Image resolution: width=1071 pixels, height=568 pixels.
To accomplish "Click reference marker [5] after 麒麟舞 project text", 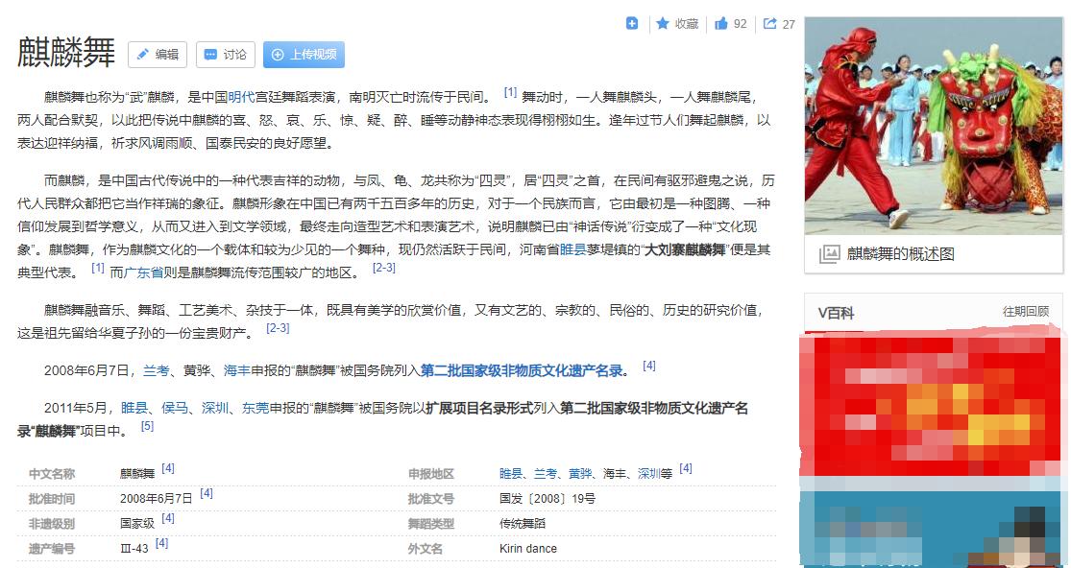I will [147, 426].
